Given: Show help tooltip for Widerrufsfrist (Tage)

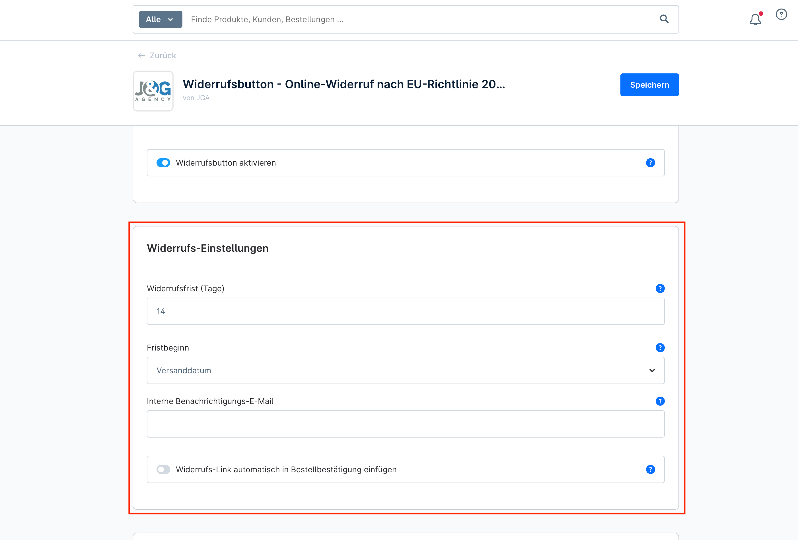Looking at the screenshot, I should click(660, 288).
